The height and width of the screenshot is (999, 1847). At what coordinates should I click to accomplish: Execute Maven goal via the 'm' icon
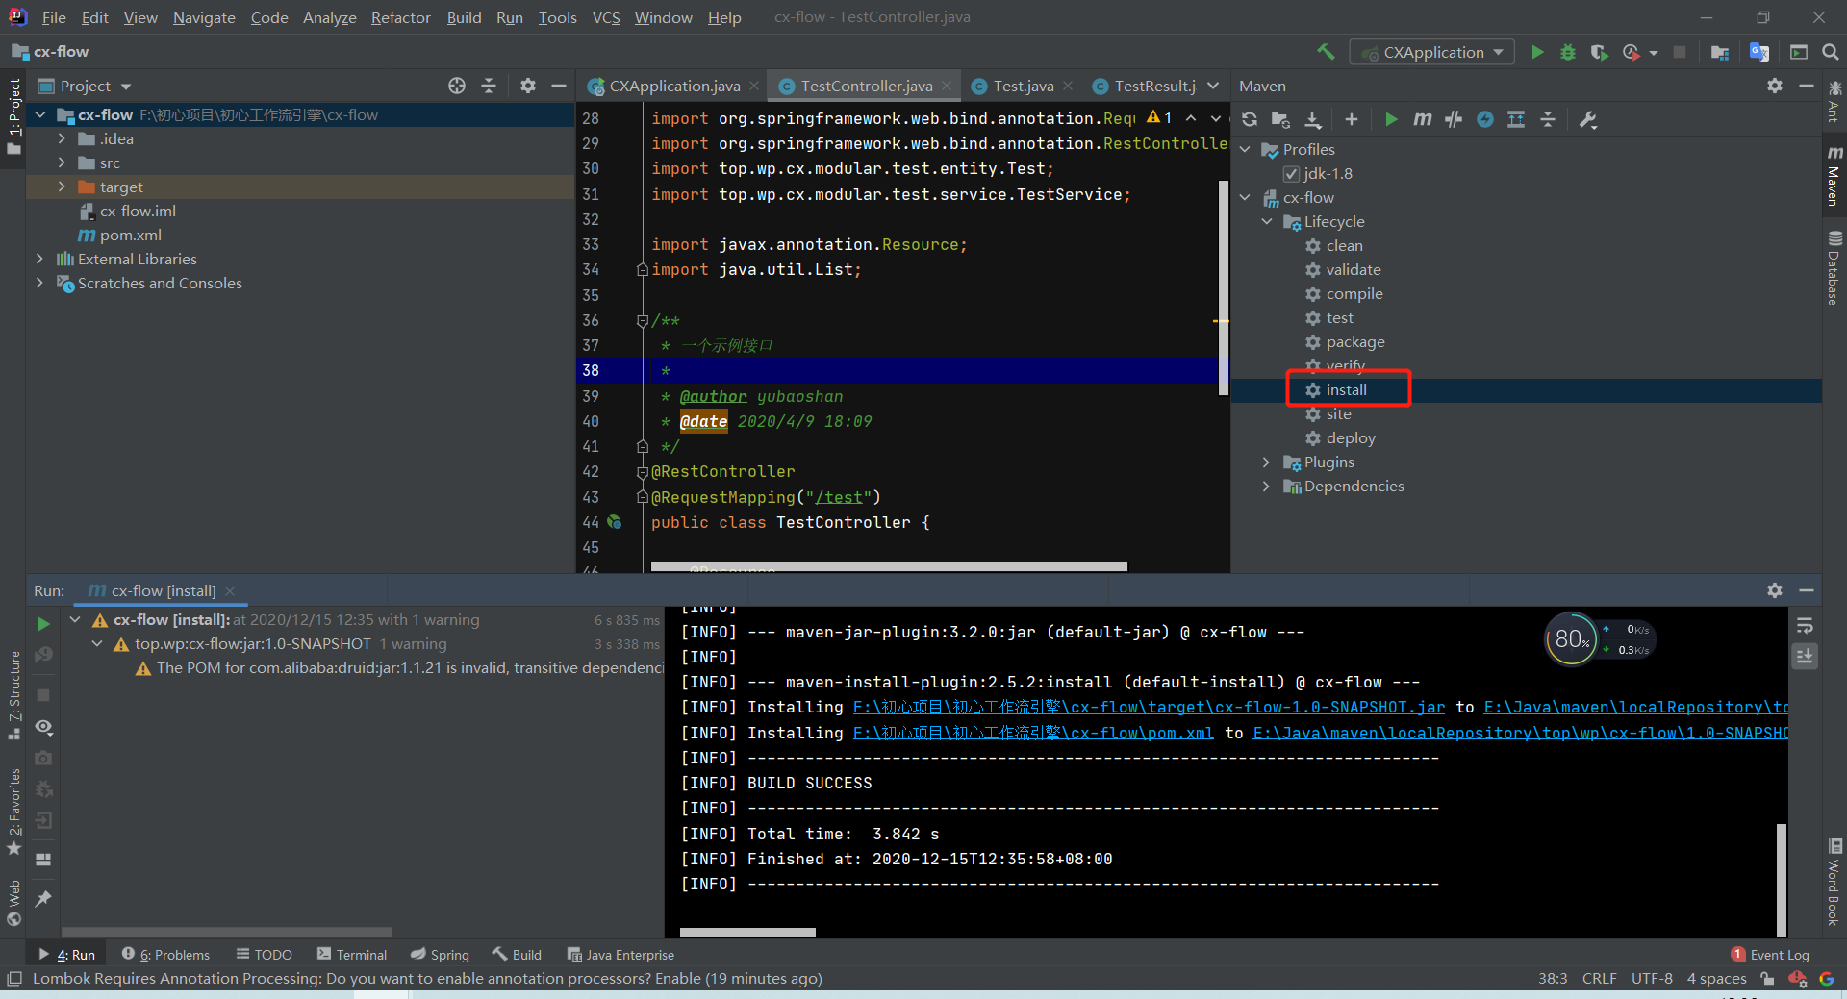click(x=1423, y=119)
